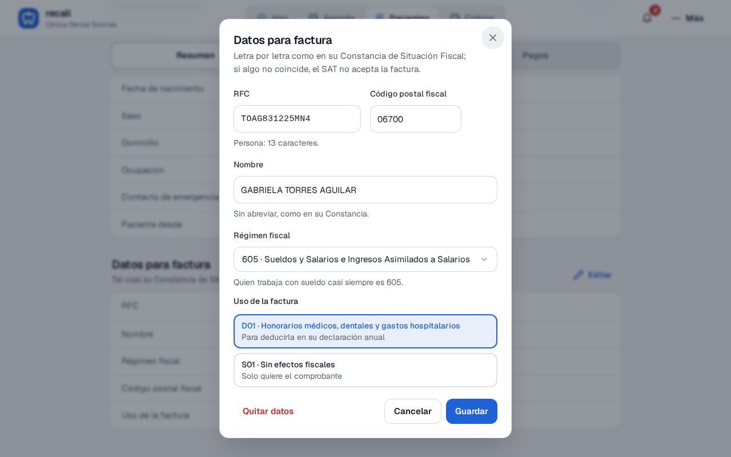Click the pencil Editar icon
The height and width of the screenshot is (457, 731).
point(579,275)
